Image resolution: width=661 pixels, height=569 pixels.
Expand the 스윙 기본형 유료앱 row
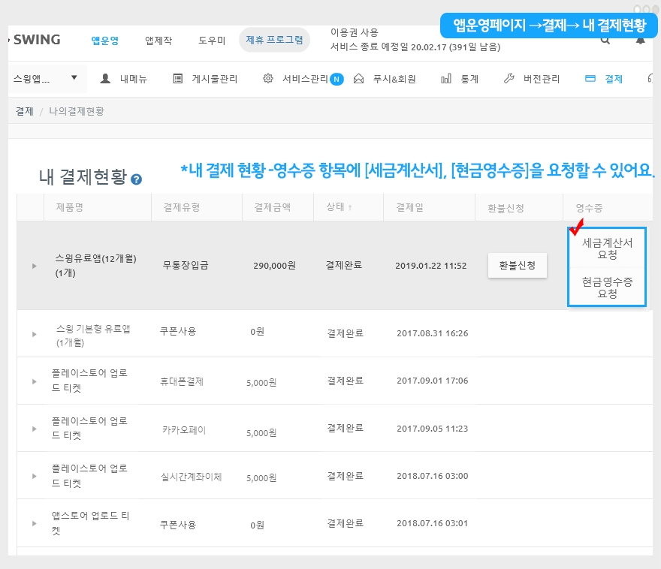pyautogui.click(x=34, y=333)
